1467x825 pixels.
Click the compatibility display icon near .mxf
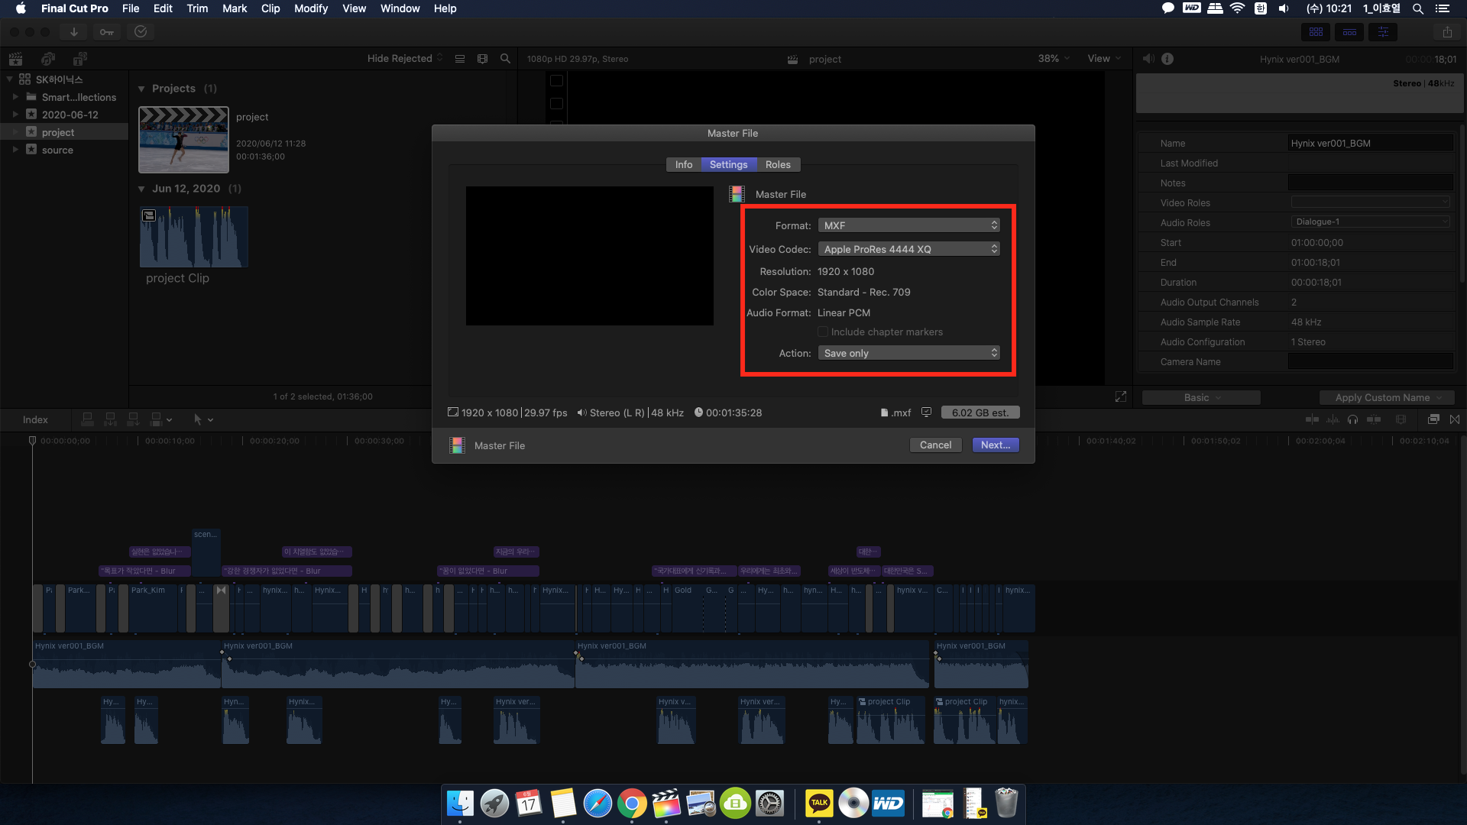tap(926, 412)
